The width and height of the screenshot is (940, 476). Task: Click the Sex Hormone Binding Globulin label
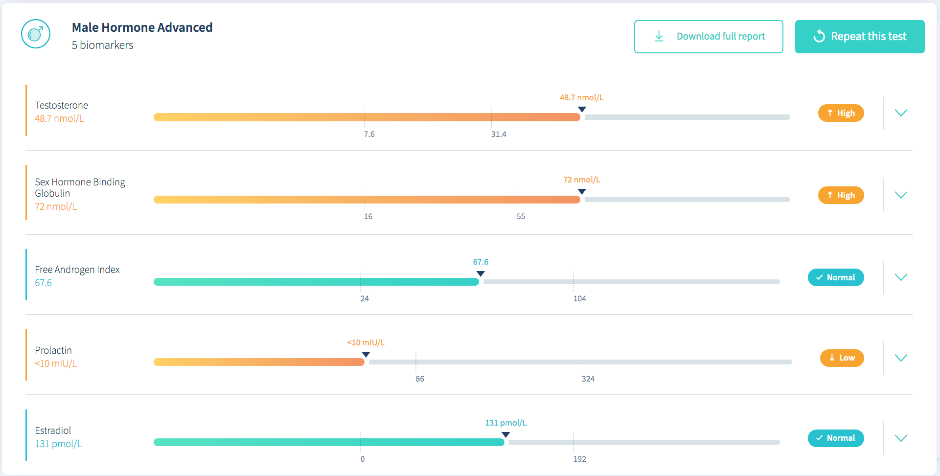[80, 187]
